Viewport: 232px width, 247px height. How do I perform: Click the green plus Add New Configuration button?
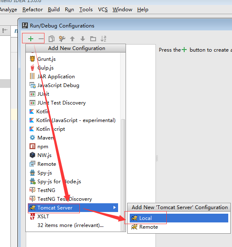(x=31, y=39)
